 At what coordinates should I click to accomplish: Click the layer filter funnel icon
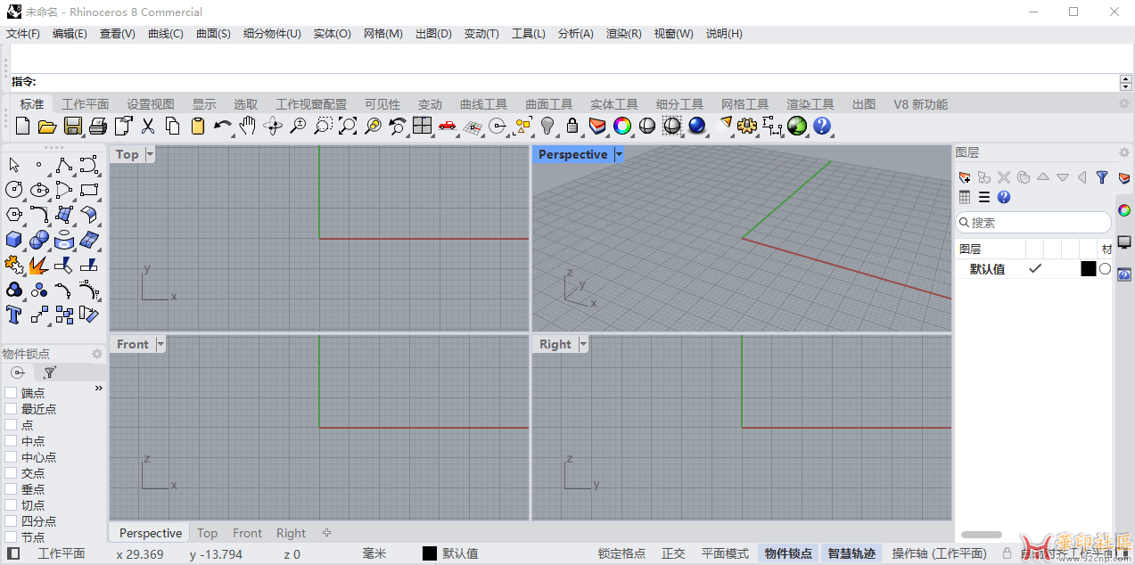tap(1102, 177)
